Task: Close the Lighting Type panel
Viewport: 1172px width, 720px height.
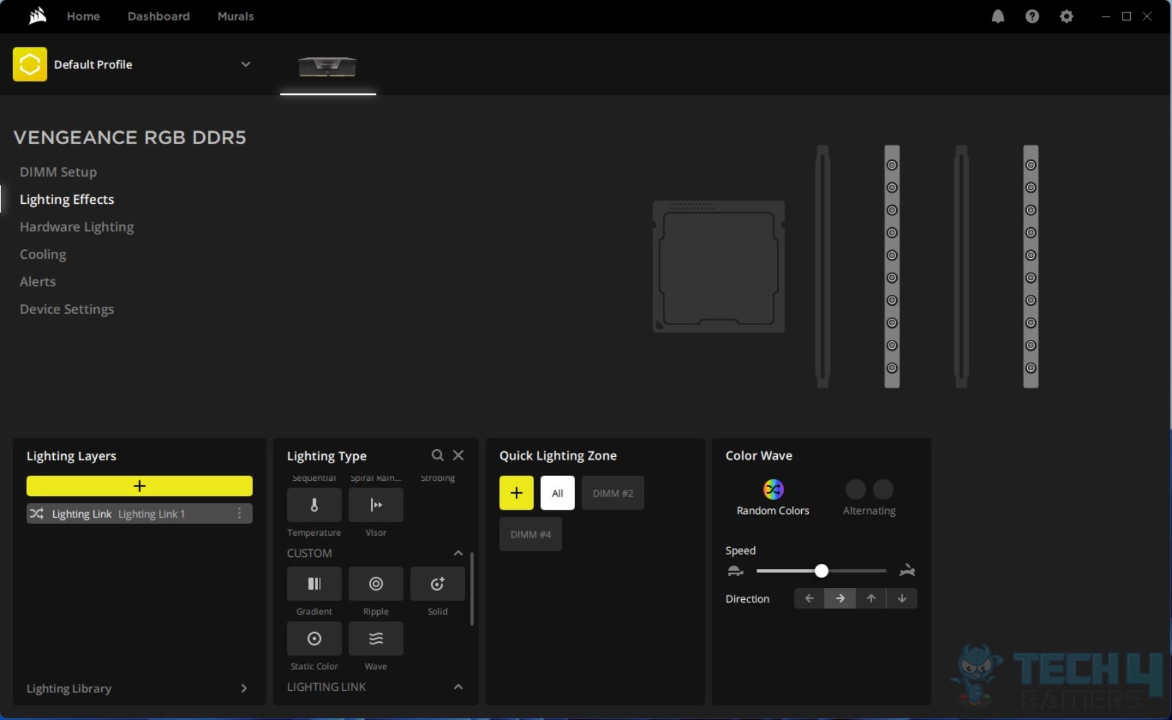Action: [458, 455]
